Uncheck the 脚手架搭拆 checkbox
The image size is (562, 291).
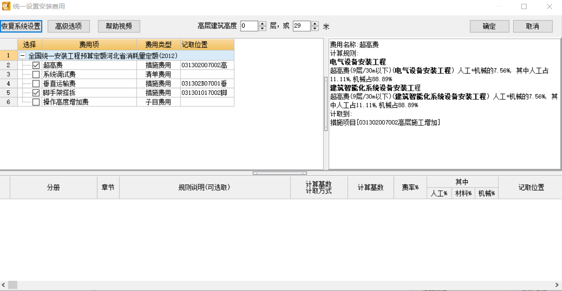36,93
